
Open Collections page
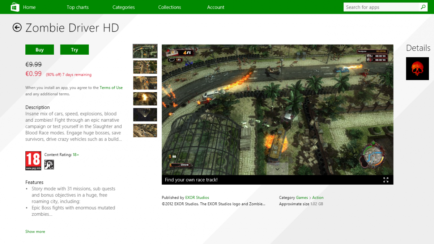pyautogui.click(x=170, y=7)
